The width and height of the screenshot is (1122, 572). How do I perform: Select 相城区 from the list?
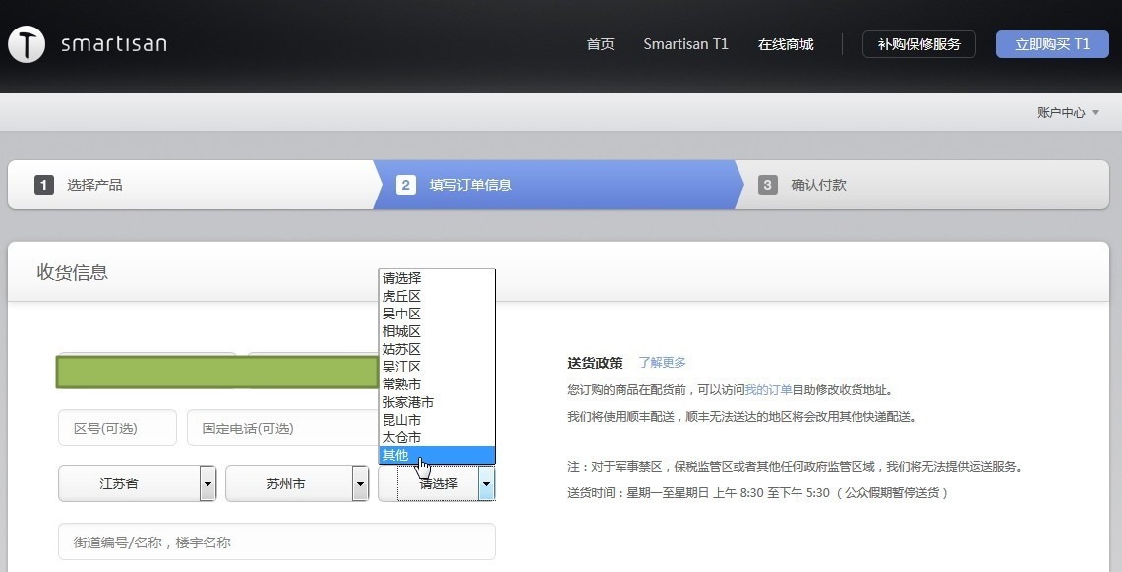[437, 331]
